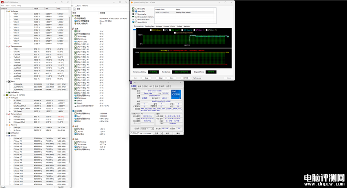Click Clear button in stability test
Viewport: 347px width, 188px height.
[160, 78]
